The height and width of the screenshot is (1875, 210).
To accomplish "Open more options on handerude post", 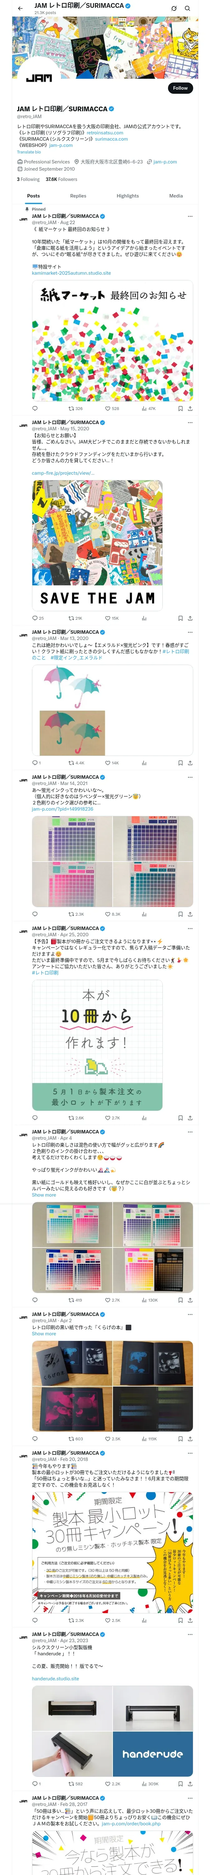I will point(190,1634).
